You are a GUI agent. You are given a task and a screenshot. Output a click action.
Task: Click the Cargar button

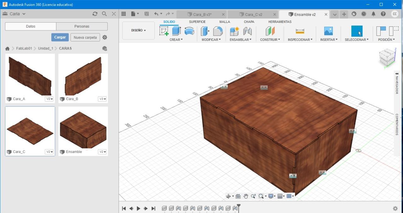pyautogui.click(x=60, y=37)
